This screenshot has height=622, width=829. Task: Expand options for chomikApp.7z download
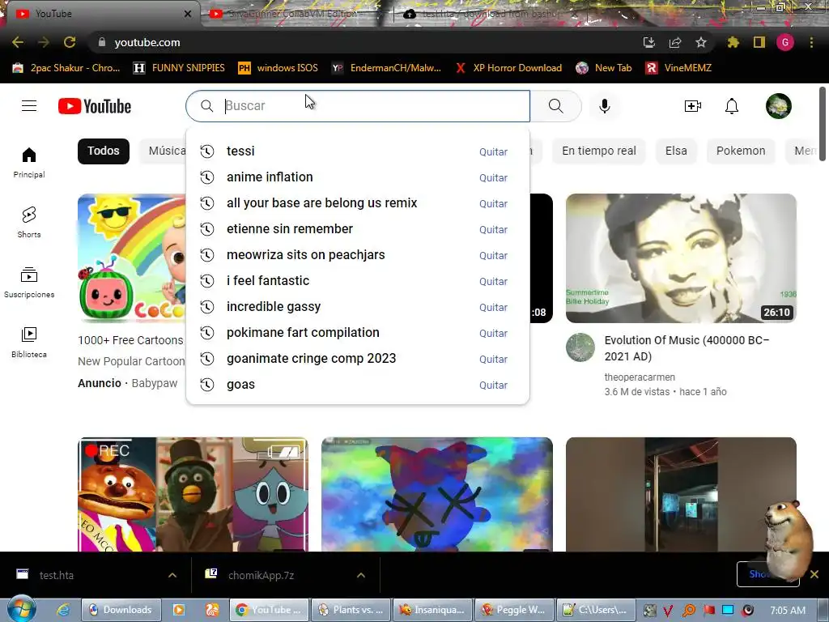pos(361,575)
